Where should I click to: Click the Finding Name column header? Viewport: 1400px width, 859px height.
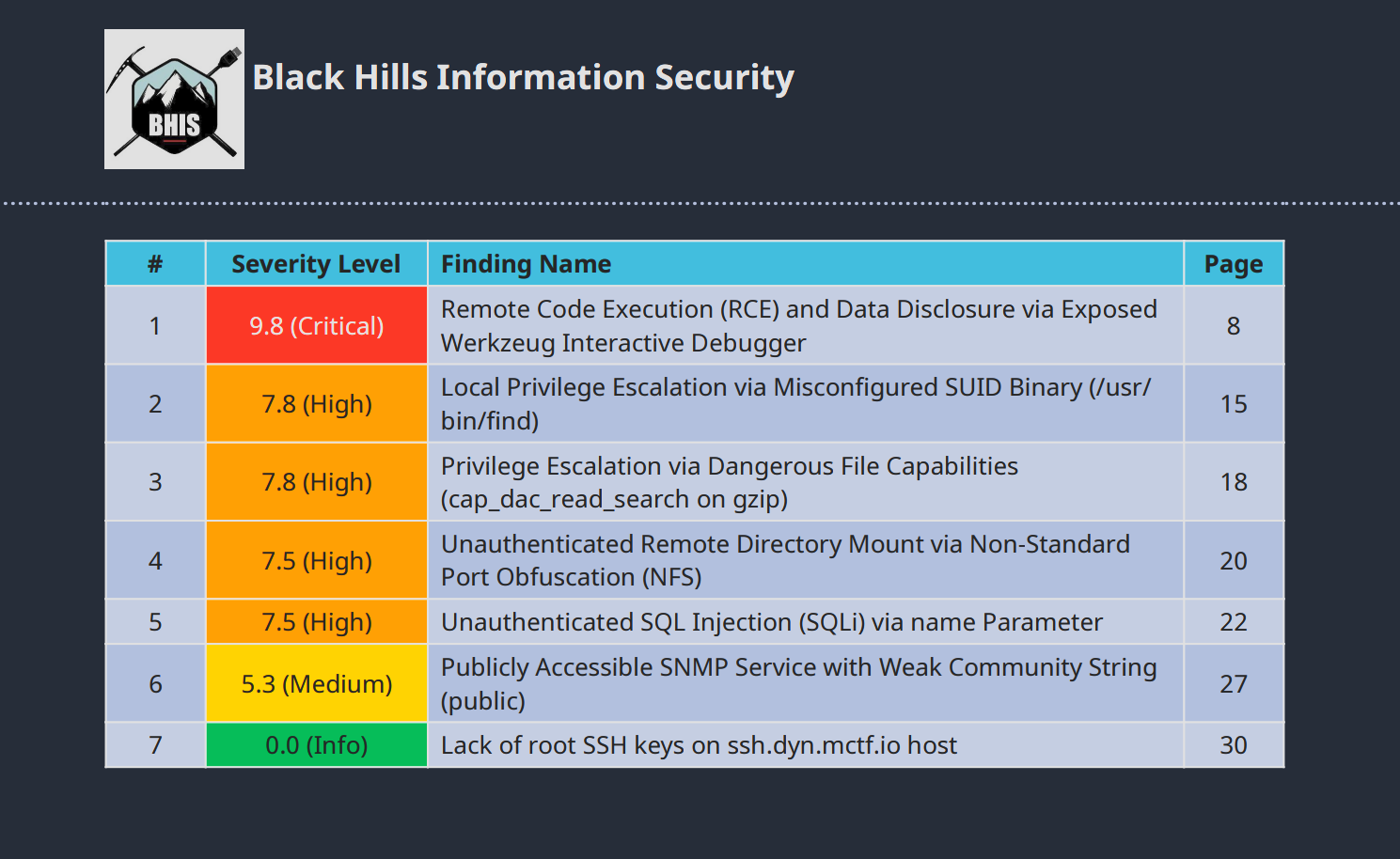806,264
